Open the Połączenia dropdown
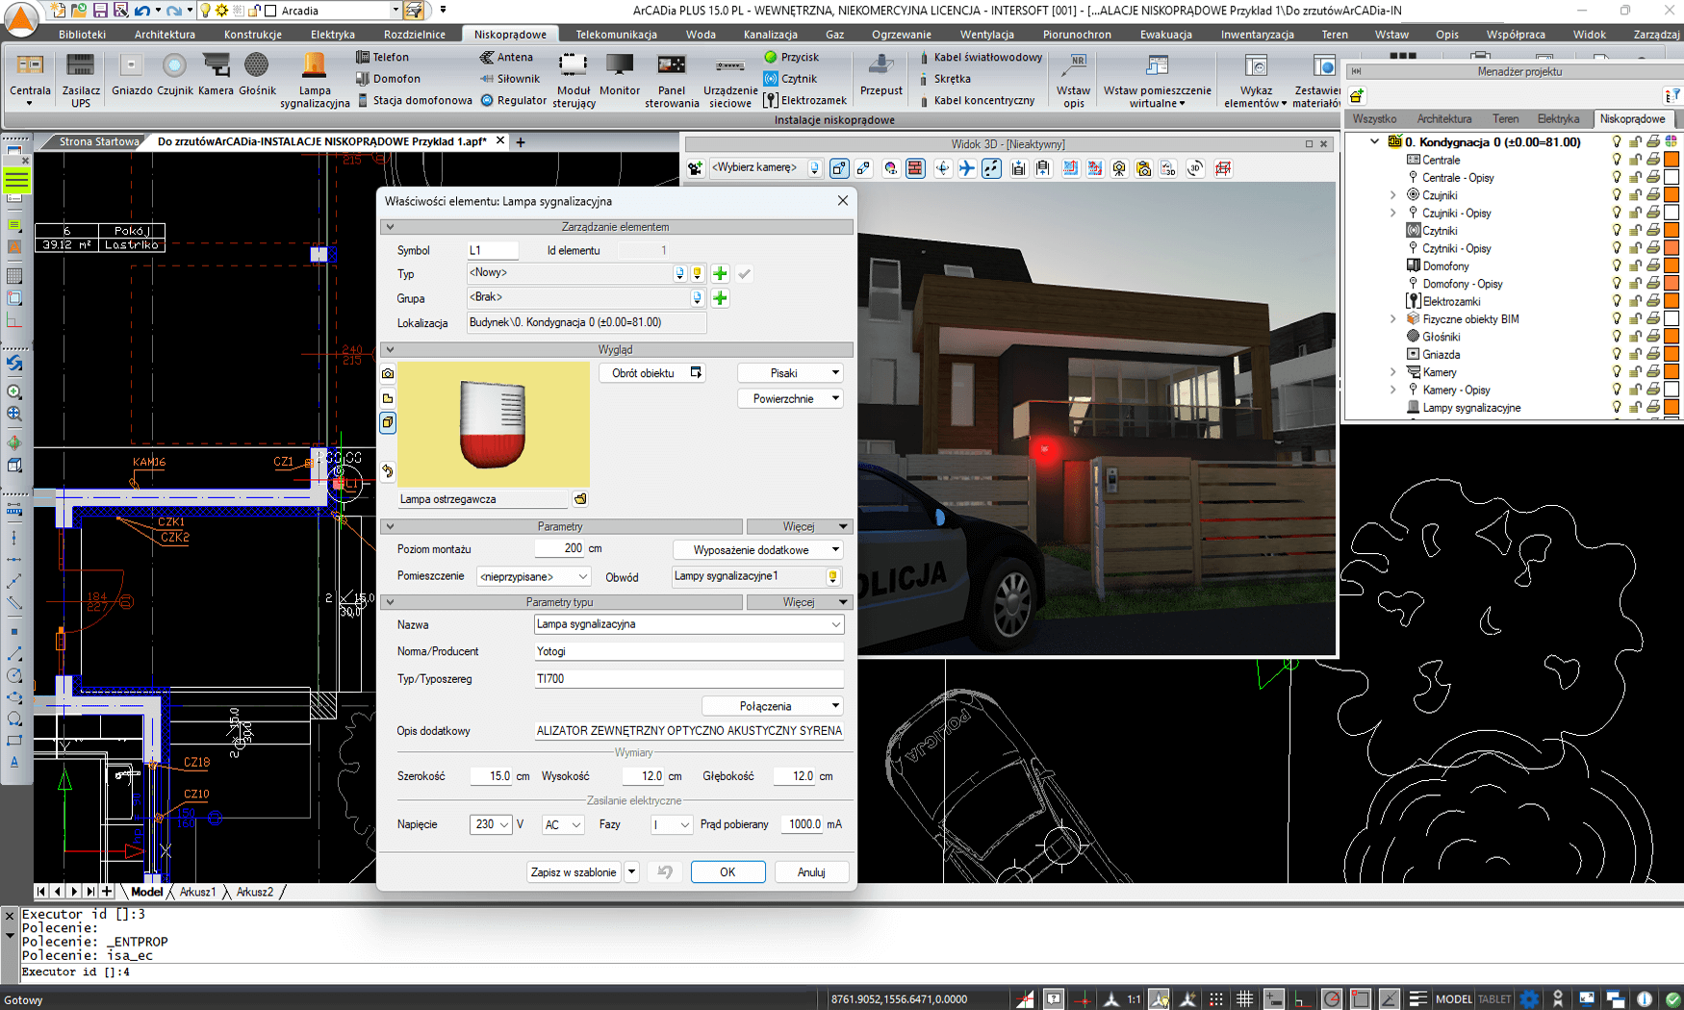Screen dimensions: 1684x1010 (772, 706)
